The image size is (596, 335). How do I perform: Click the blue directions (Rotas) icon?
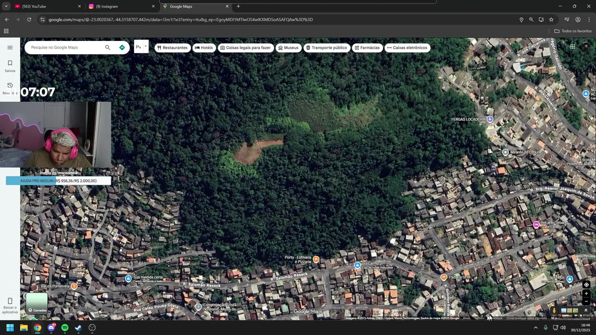click(x=122, y=47)
